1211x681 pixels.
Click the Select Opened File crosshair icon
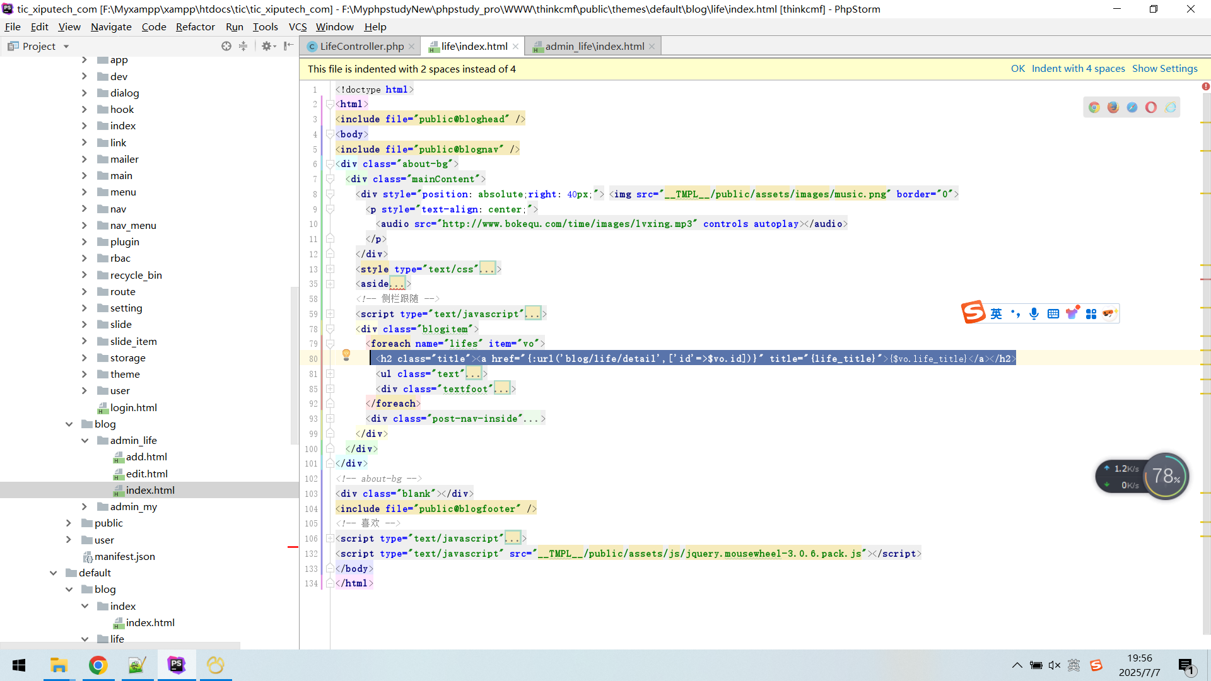click(x=226, y=46)
